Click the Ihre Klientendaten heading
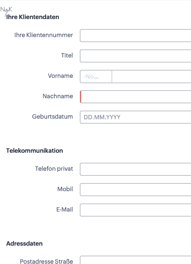 [x=33, y=17]
